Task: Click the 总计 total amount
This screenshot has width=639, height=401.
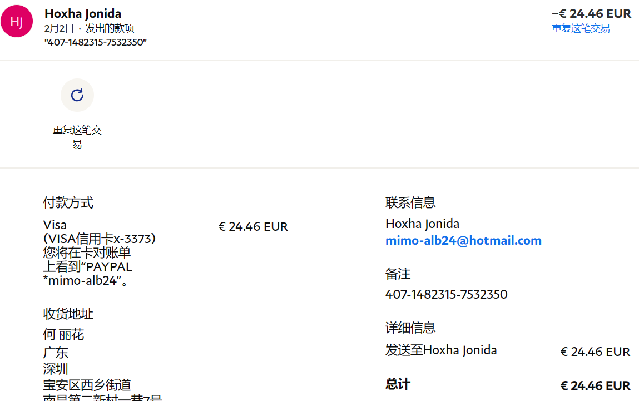Action: 596,385
